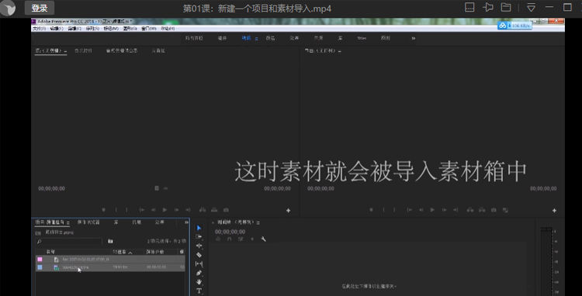The width and height of the screenshot is (582, 296).
Task: Click blue label swatch of MP4 clip
Action: click(x=40, y=267)
